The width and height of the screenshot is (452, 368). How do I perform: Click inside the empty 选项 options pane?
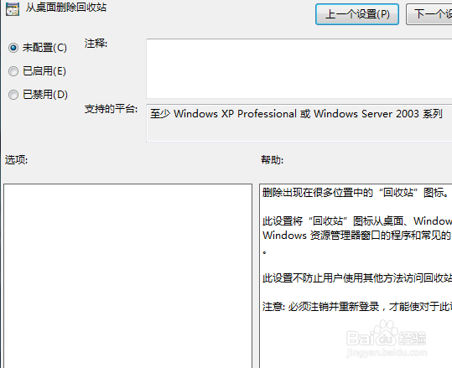128,276
